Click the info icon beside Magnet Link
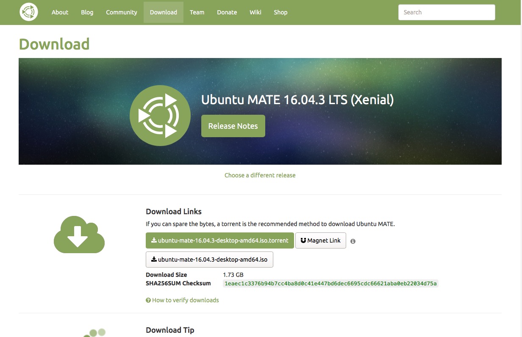The image size is (522, 337). [x=353, y=241]
